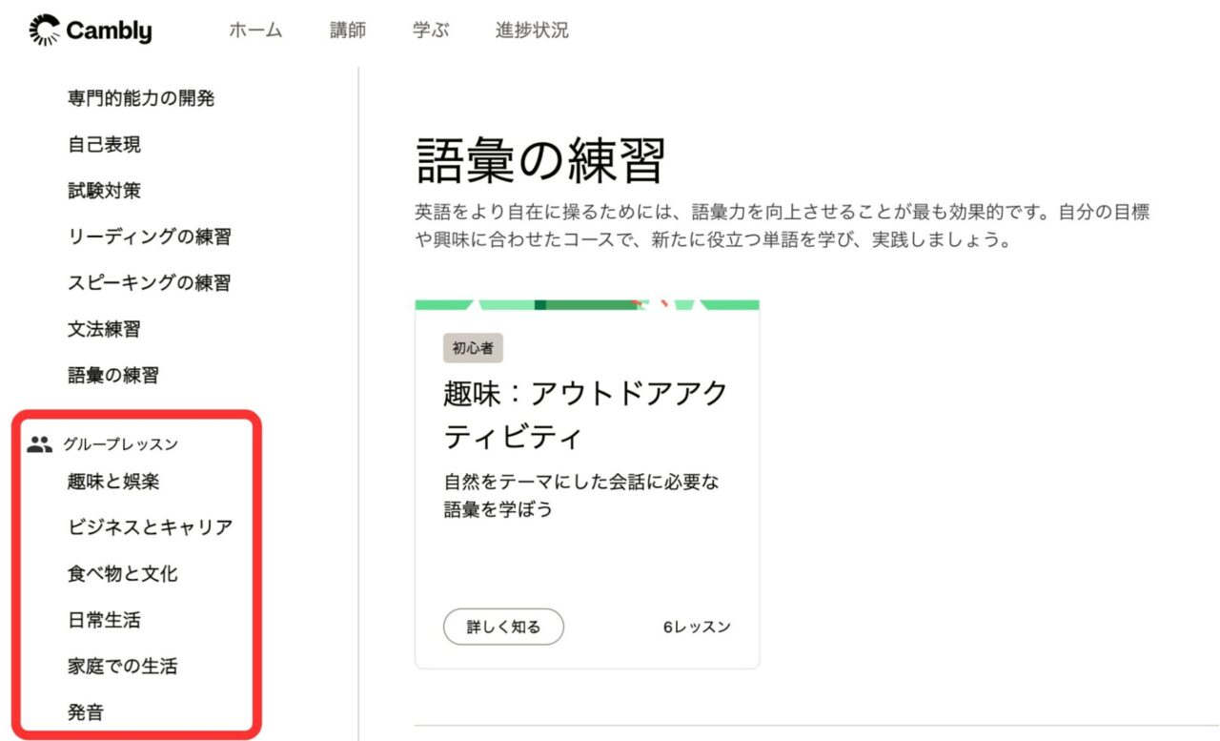Viewport: 1220px width, 741px height.
Task: Open the 発音 group lesson category
Action: pos(84,711)
